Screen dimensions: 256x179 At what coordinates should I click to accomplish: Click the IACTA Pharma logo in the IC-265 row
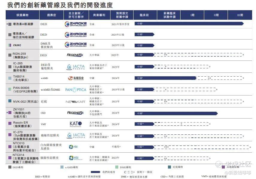click(76, 67)
